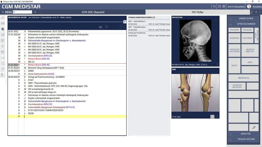
Task: Collapse the SPRECHZIMMER section
Action: [243, 24]
